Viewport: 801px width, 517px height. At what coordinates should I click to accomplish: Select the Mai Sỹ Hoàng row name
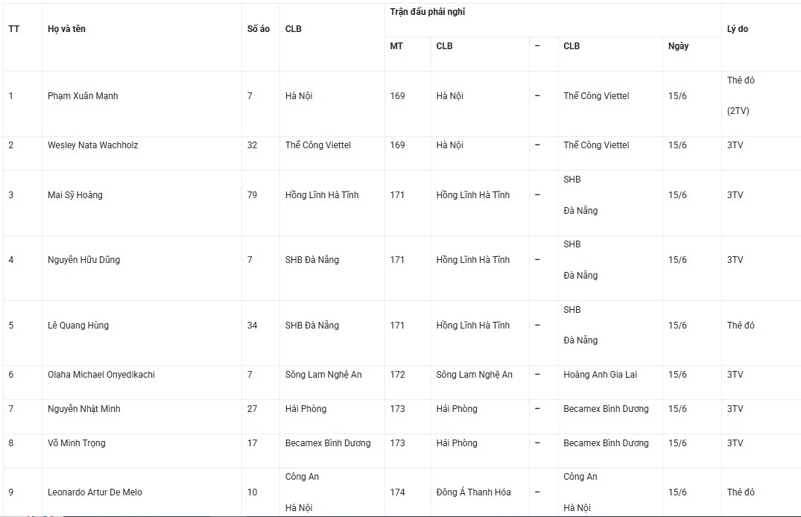[x=75, y=195]
